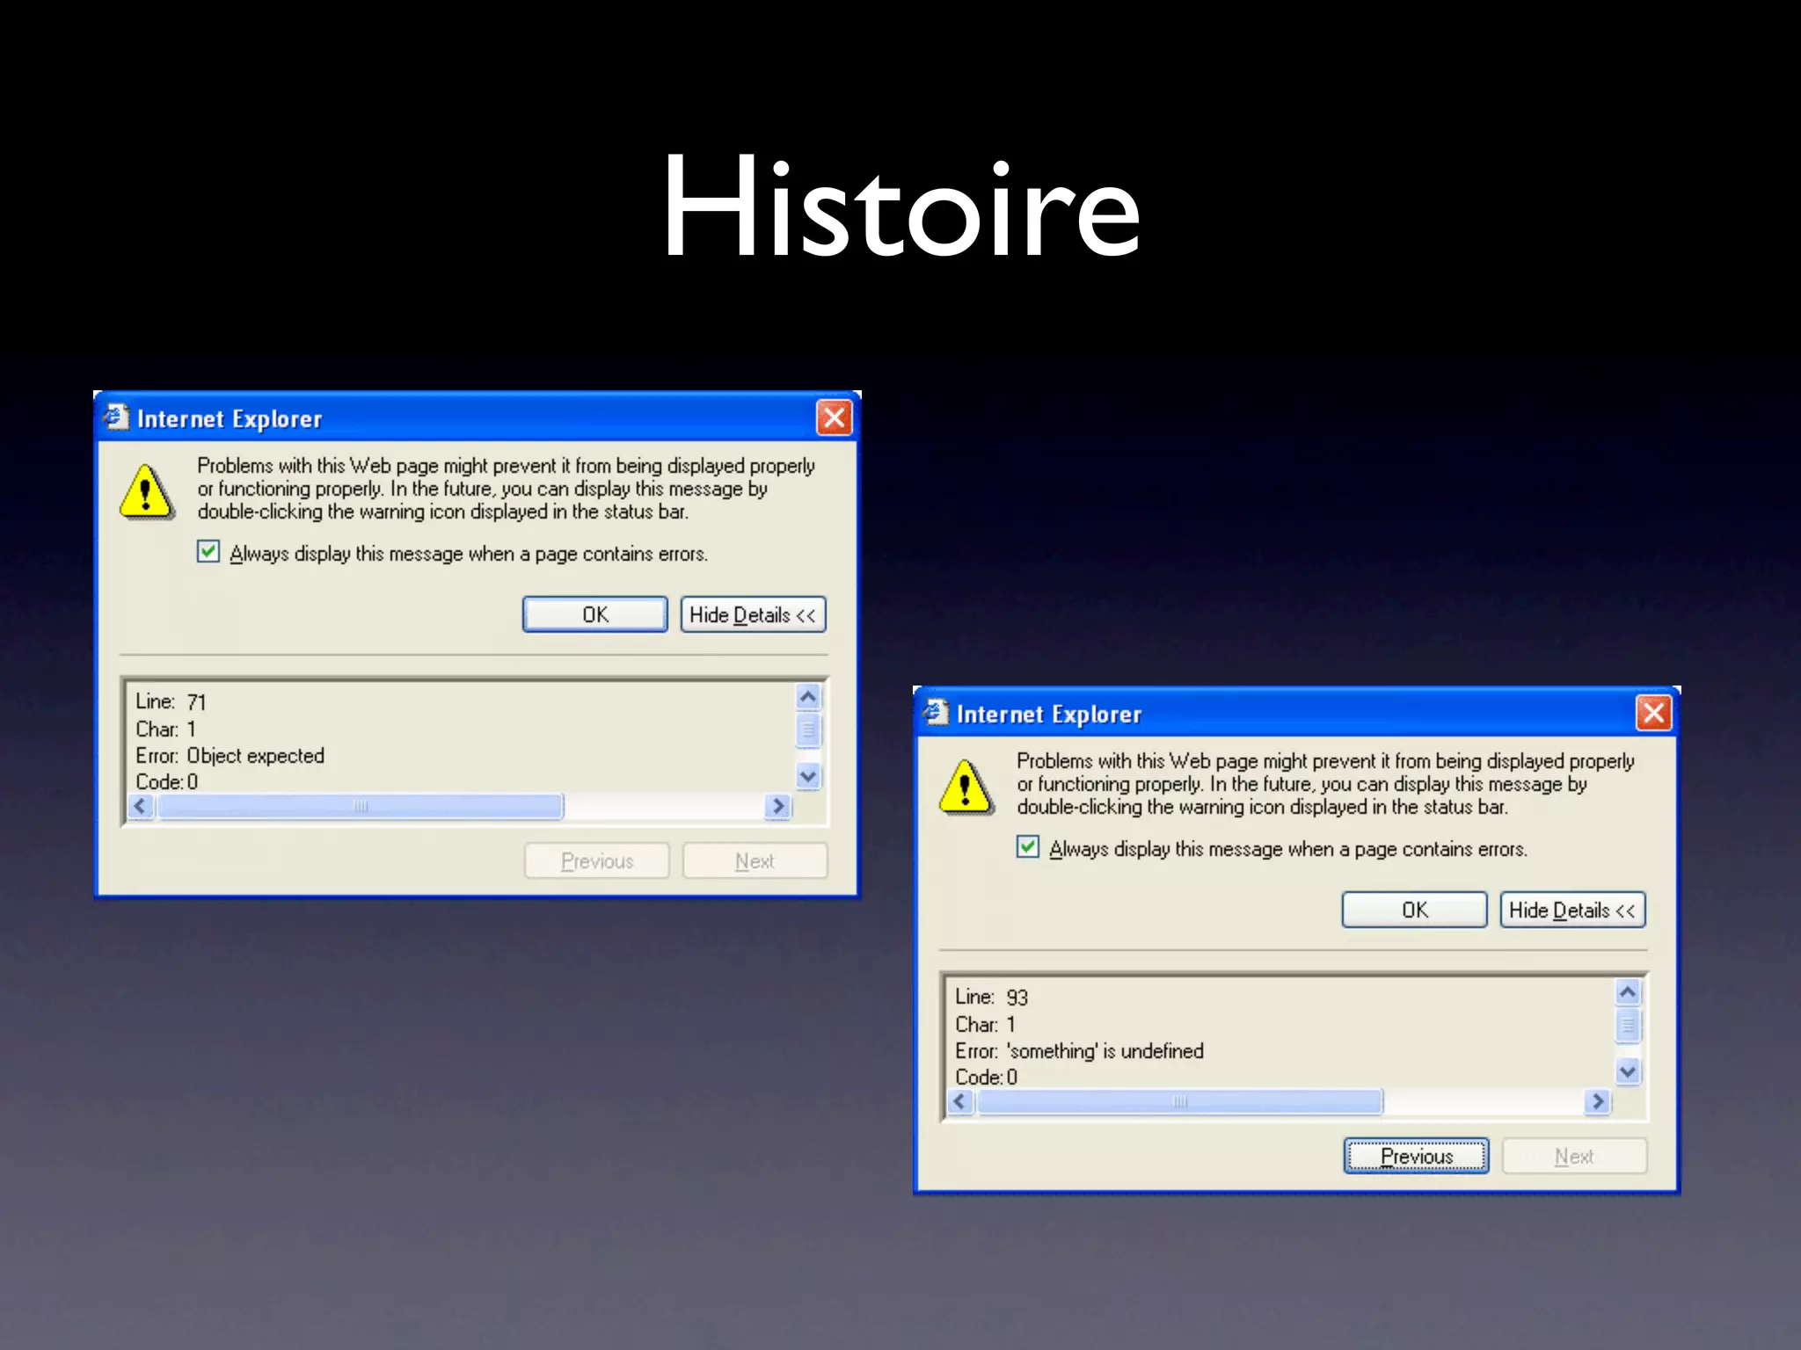1801x1350 pixels.
Task: Click the 'Line: 93' text
Action: click(992, 997)
